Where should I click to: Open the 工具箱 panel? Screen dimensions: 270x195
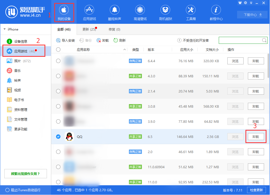(190, 12)
